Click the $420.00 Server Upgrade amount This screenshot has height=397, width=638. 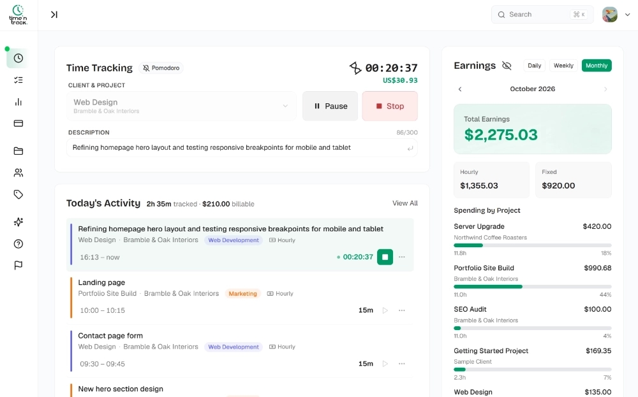click(597, 226)
